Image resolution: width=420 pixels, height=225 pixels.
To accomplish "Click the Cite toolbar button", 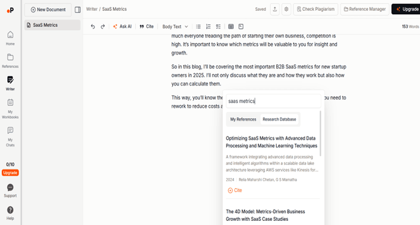I will [147, 27].
